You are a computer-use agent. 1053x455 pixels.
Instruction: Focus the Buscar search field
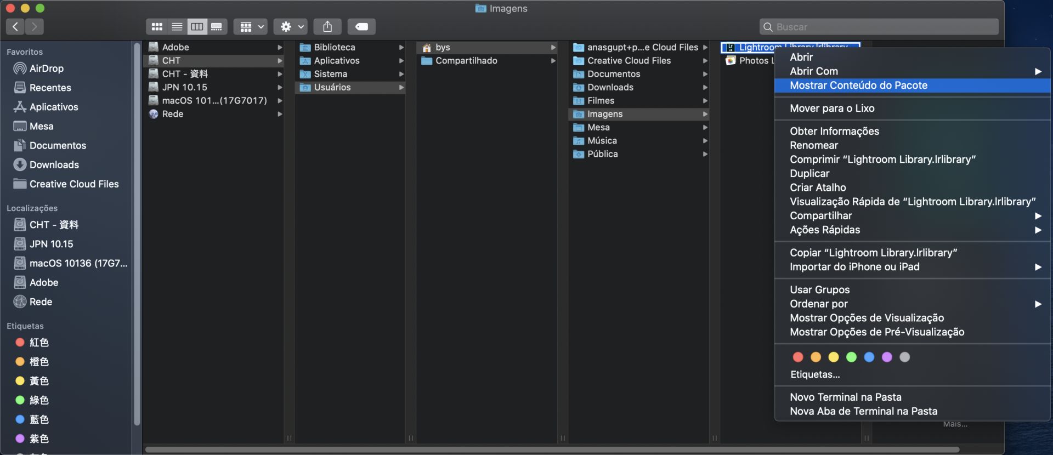(x=879, y=27)
